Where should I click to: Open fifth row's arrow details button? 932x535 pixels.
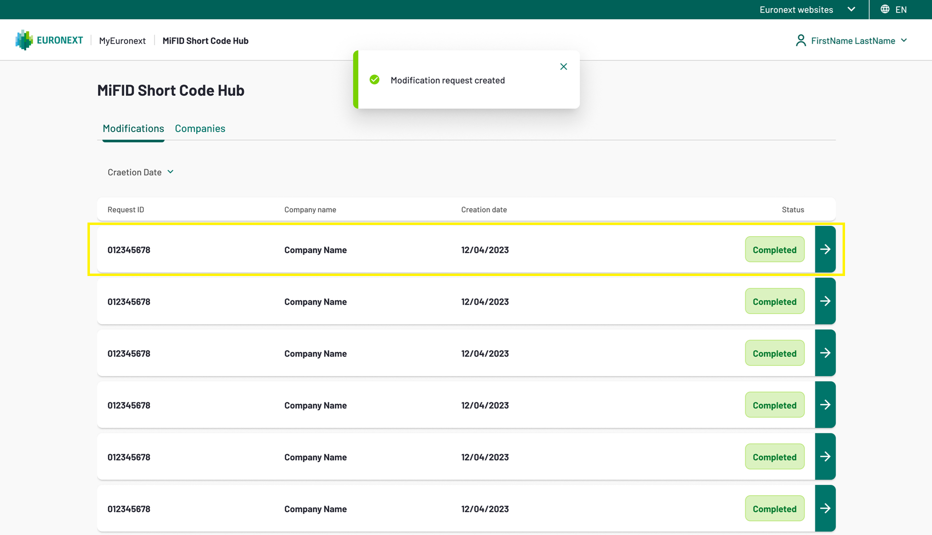tap(825, 457)
